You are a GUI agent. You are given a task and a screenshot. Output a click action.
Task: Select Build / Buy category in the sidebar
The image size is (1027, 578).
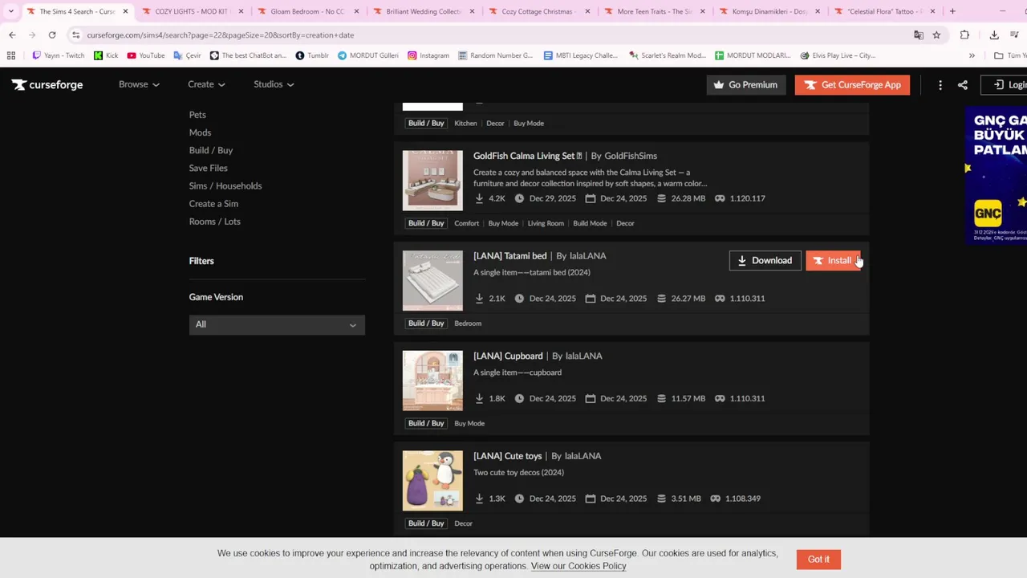(211, 150)
